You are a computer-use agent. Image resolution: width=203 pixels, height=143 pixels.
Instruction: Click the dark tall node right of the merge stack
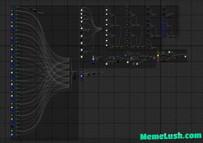tap(74, 76)
